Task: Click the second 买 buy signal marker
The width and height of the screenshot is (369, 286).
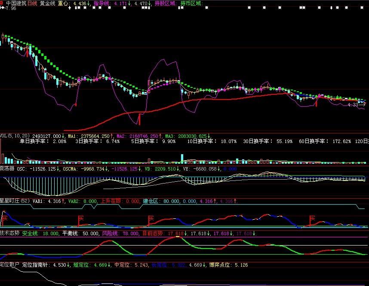Action: [80, 218]
